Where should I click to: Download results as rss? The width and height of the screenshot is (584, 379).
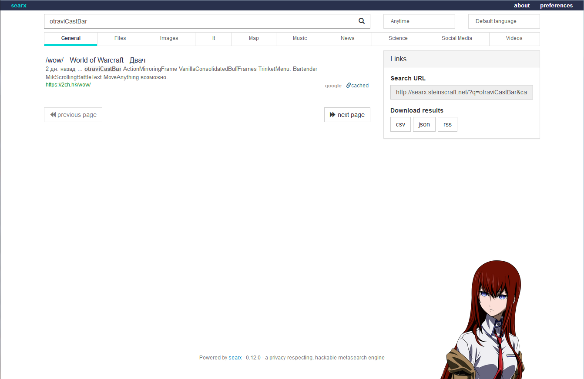447,124
